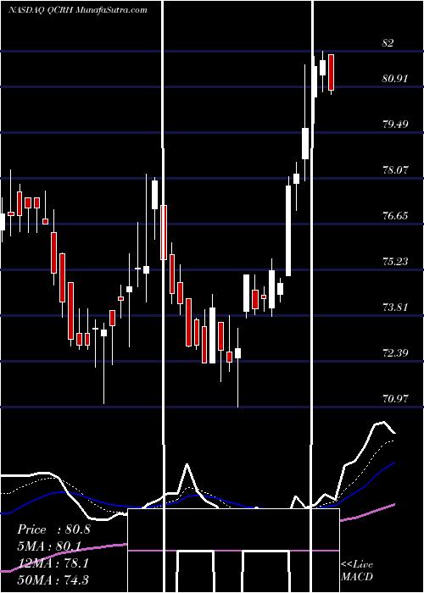The width and height of the screenshot is (424, 593).
Task: Click the 80.91 price axis label
Action: coord(395,79)
